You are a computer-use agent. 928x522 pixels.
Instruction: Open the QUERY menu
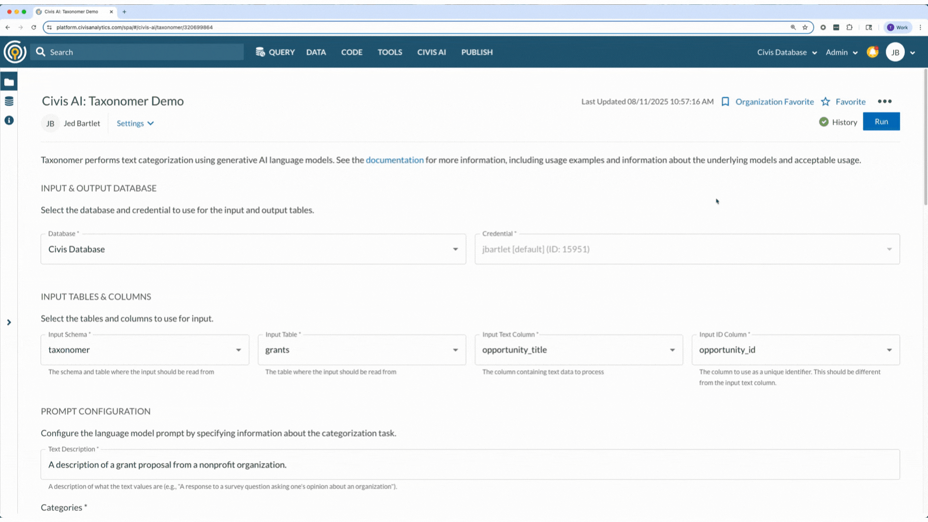(275, 52)
